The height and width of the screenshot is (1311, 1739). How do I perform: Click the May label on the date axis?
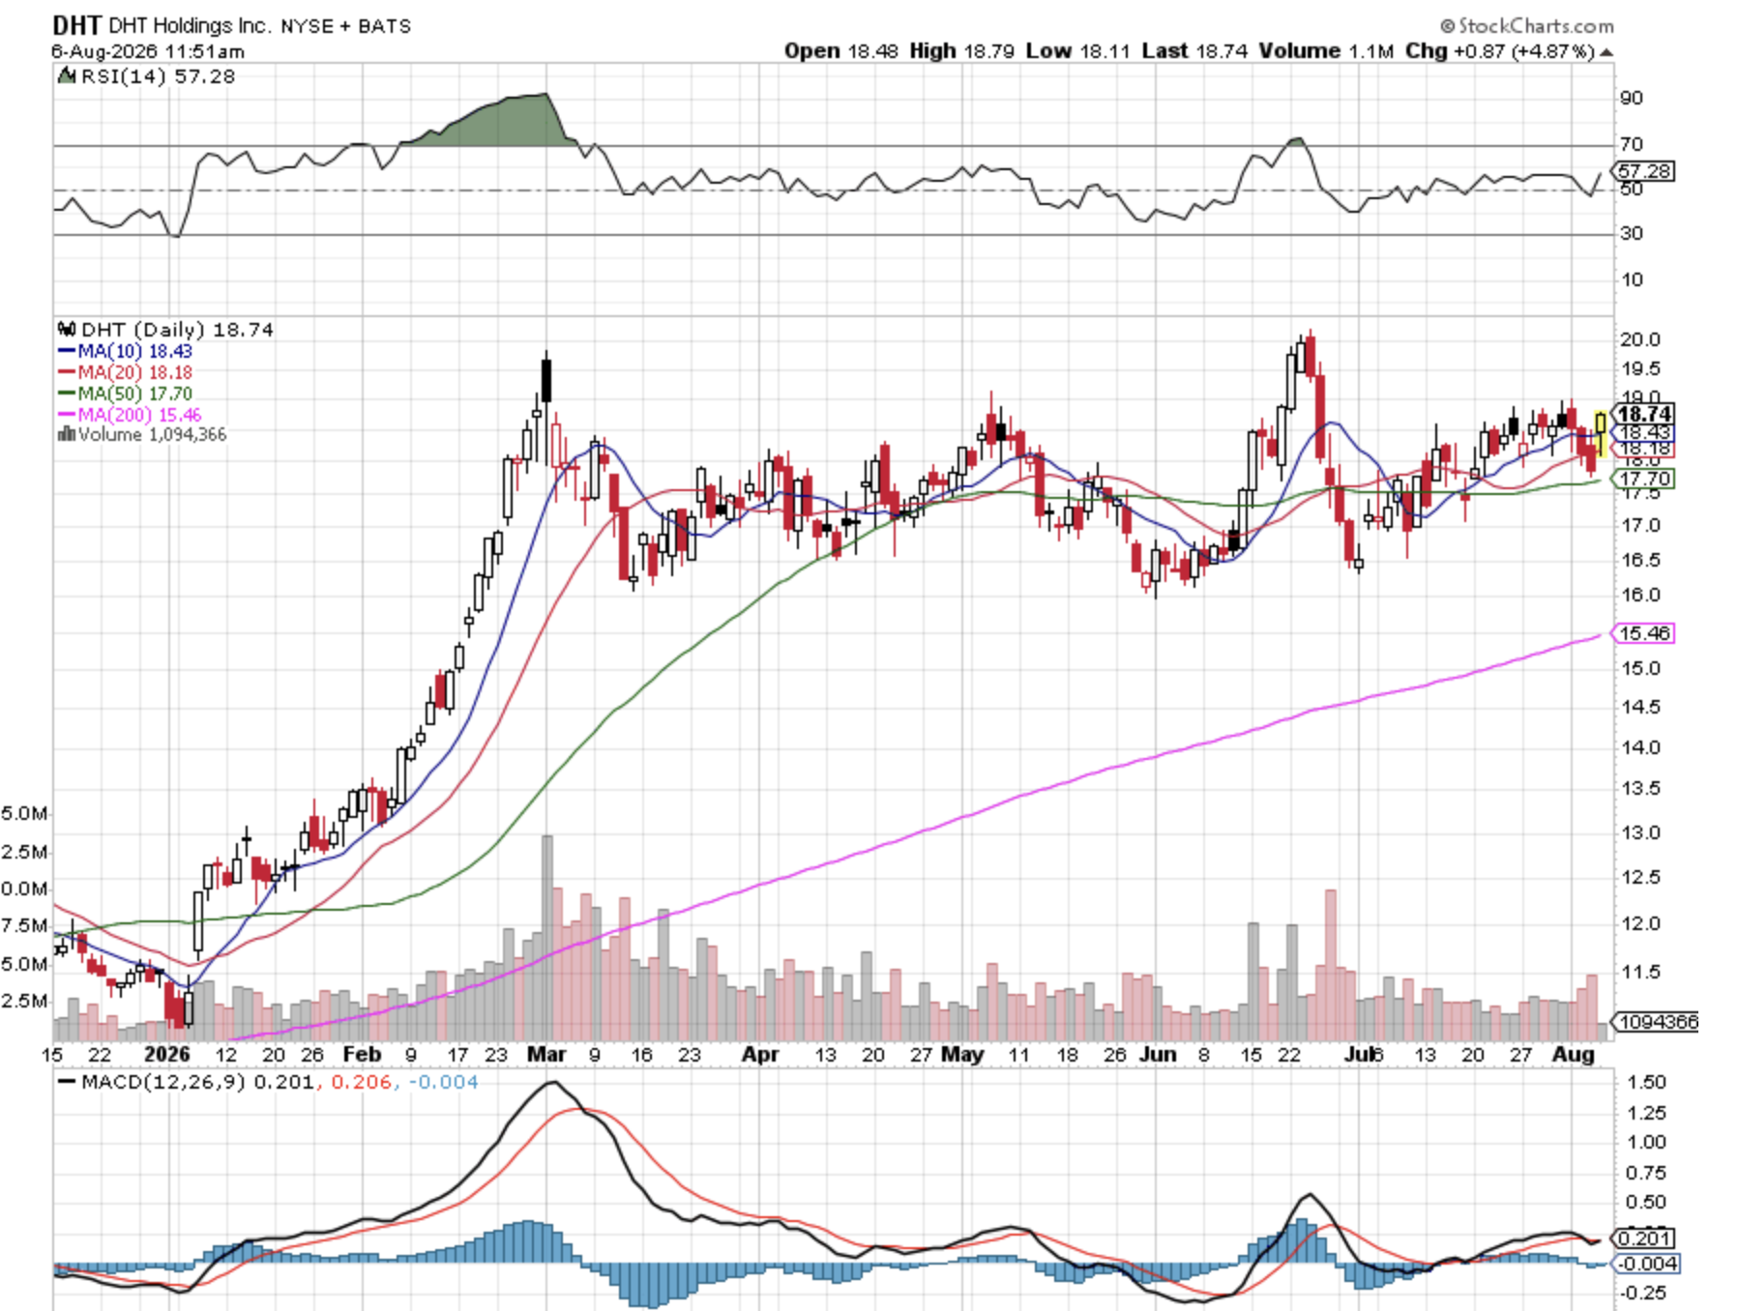[x=962, y=1054]
